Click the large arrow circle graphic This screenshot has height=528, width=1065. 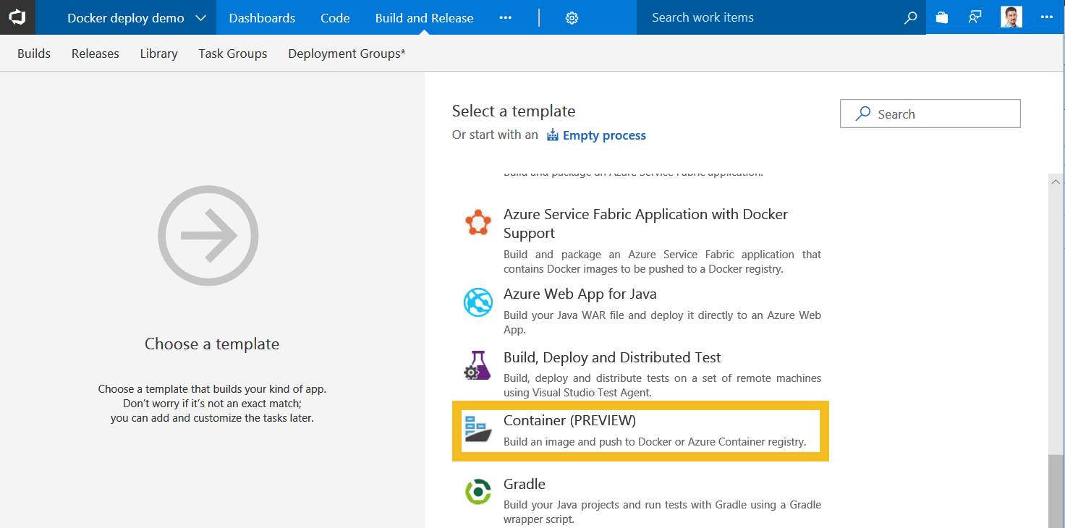[x=208, y=236]
